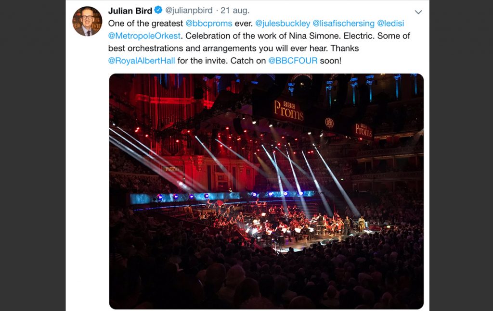Open the Julian Bird display name
The height and width of the screenshot is (311, 493).
[130, 11]
